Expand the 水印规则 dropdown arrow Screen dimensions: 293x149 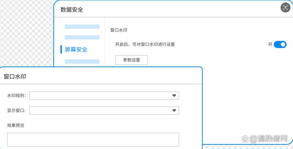[x=174, y=96]
